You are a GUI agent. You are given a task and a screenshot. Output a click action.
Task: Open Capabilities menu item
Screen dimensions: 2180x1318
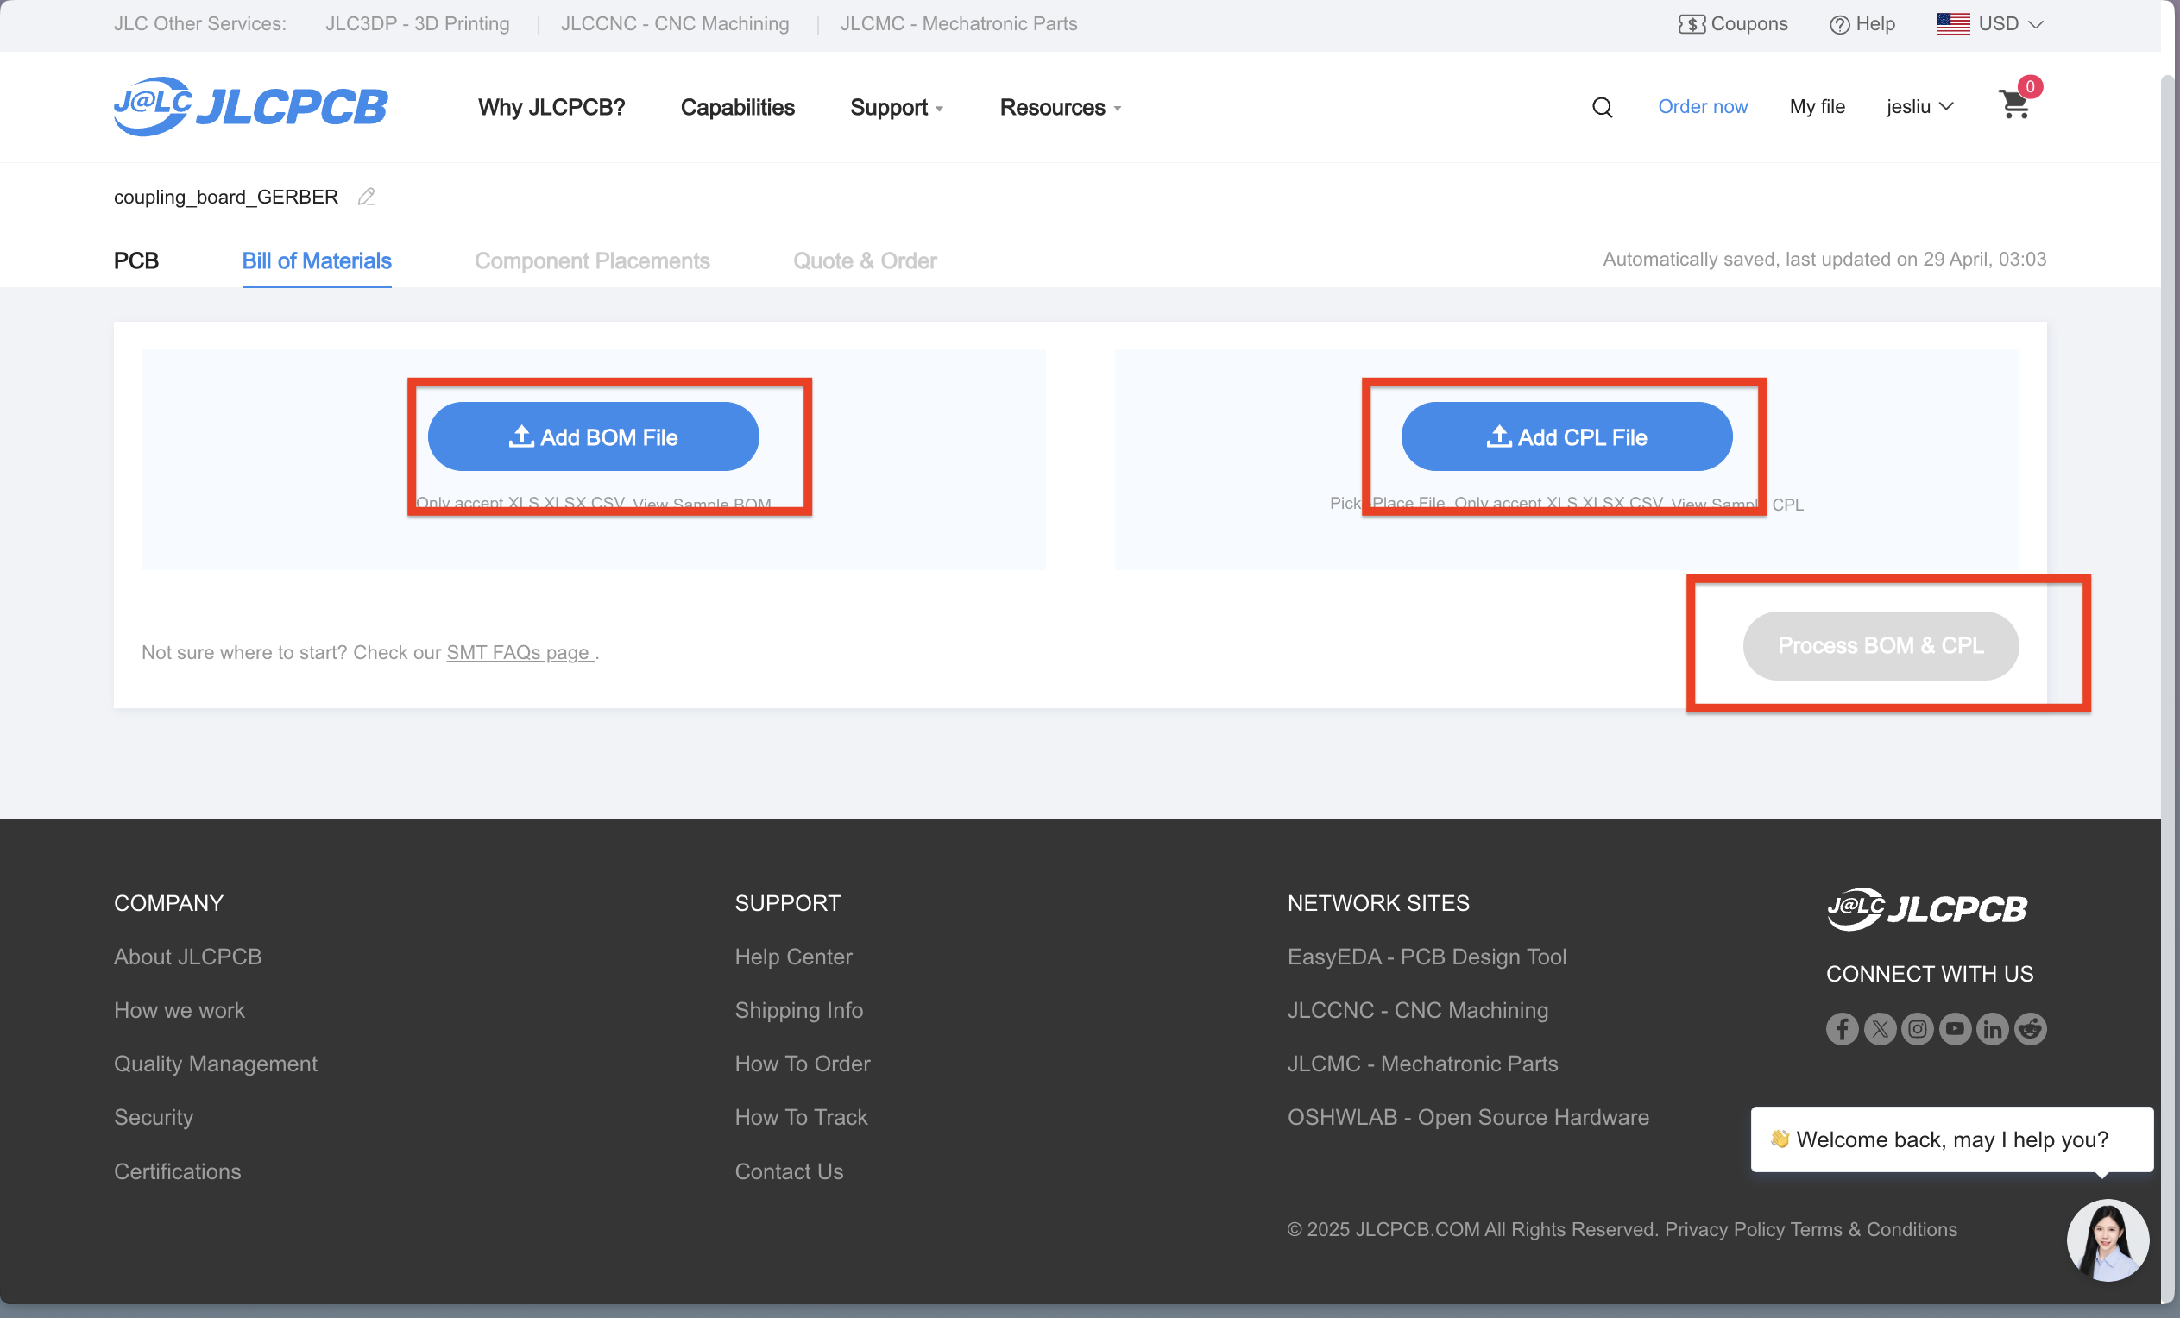[737, 107]
